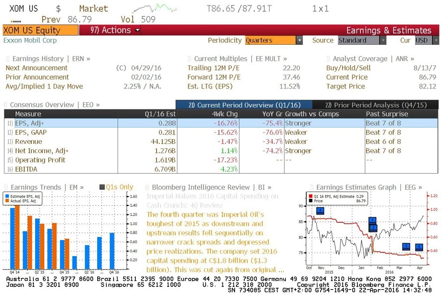Click the Q4 16 estimate bar in Earnings Trends
The image size is (442, 296).
pos(112,251)
